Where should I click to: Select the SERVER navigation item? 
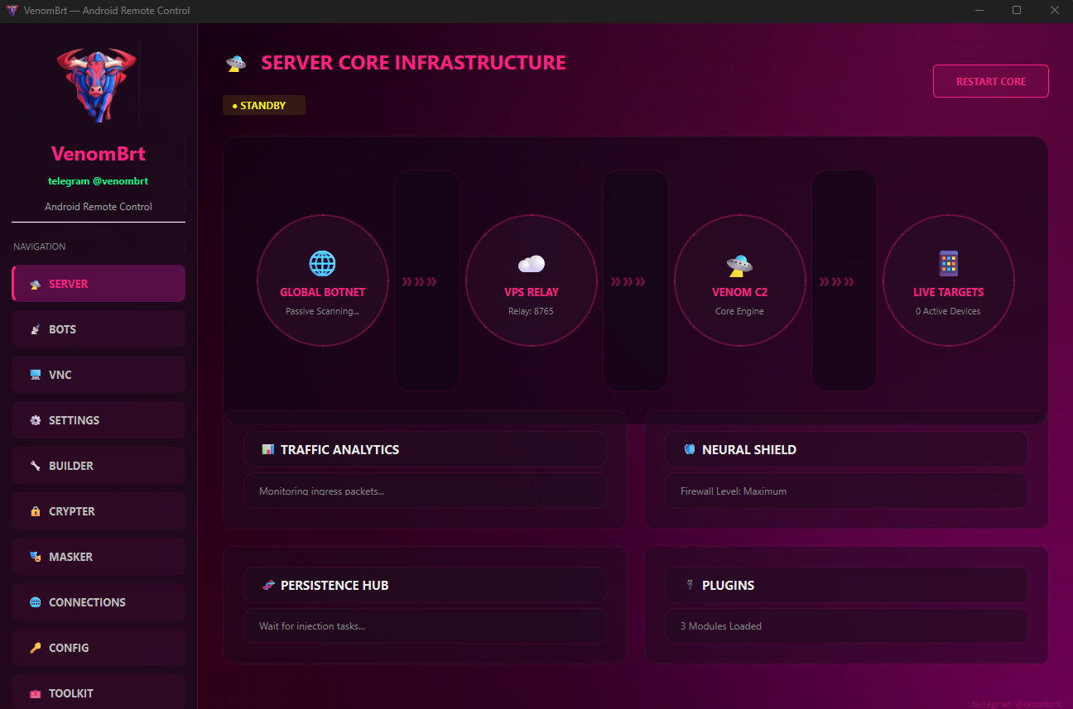[x=99, y=284]
